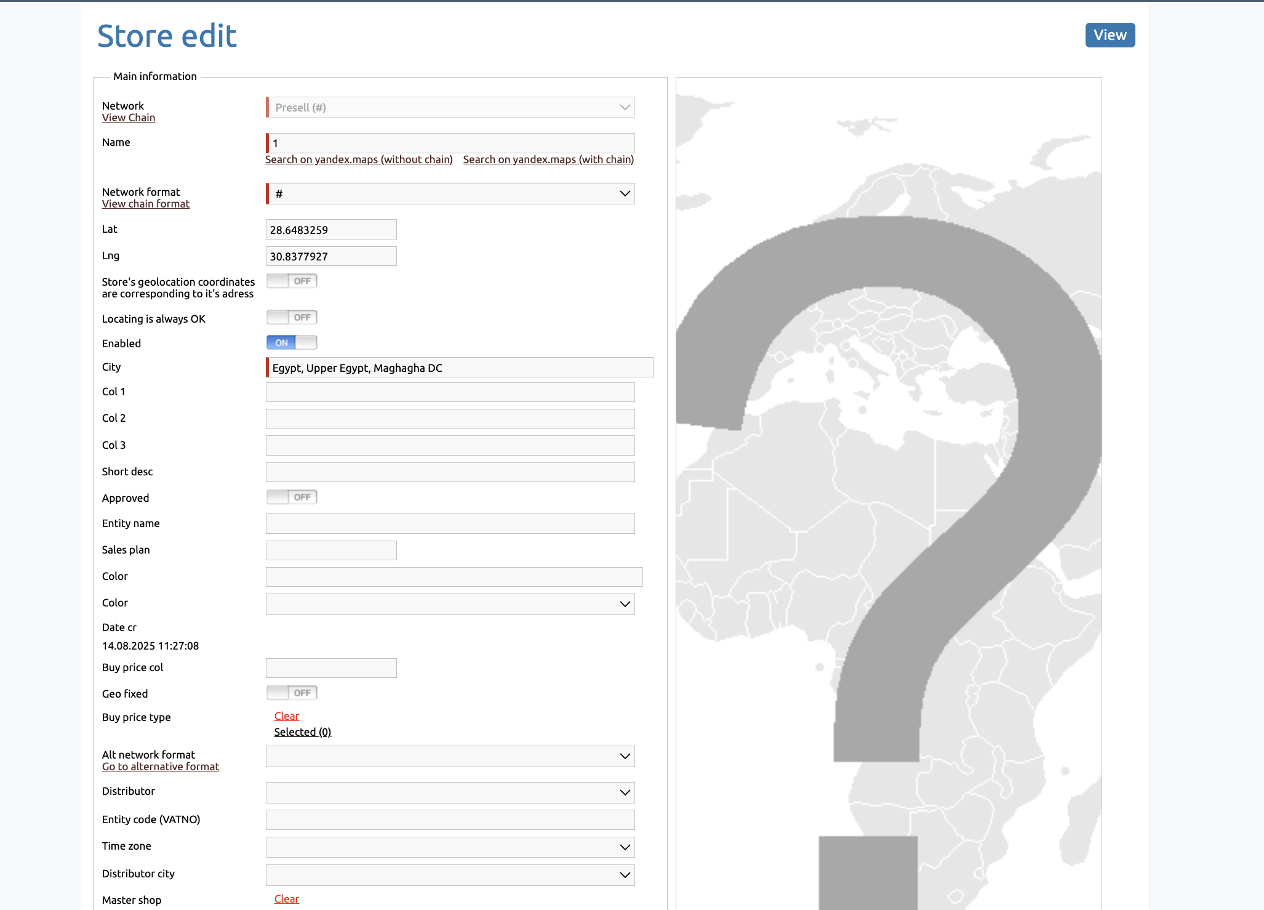The image size is (1264, 910).
Task: Open the Time zone dropdown
Action: coord(450,847)
